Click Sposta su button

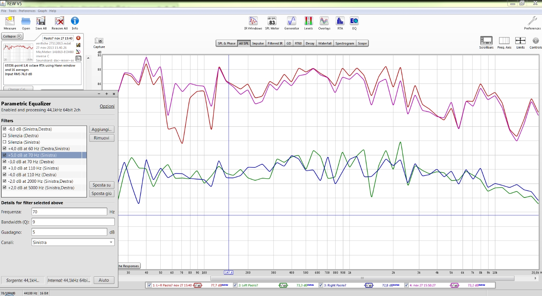pos(102,185)
